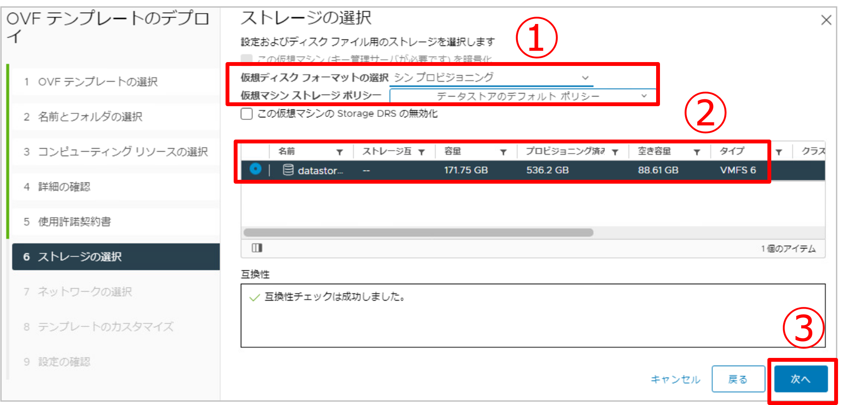Image resolution: width=856 pixels, height=405 pixels.
Task: Click the 戻る button
Action: click(x=738, y=379)
